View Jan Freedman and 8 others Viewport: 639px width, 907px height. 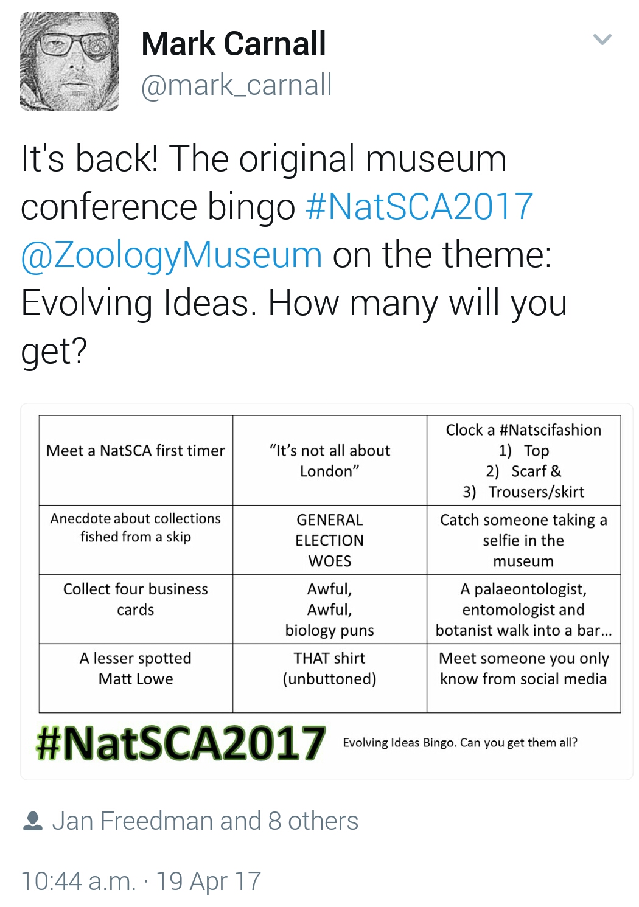click(x=205, y=821)
